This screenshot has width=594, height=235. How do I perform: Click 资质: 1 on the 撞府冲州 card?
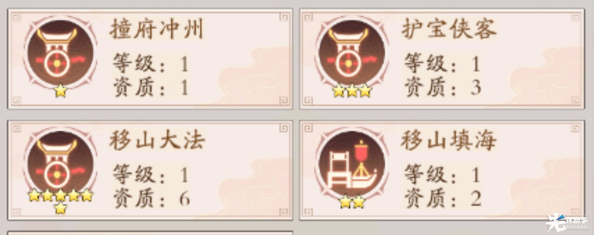pyautogui.click(x=150, y=87)
